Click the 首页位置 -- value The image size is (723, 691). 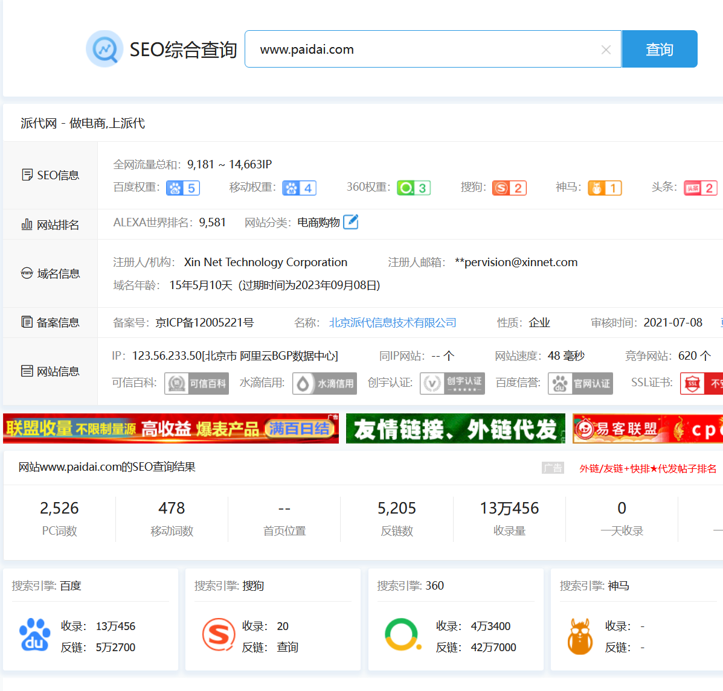pos(284,509)
